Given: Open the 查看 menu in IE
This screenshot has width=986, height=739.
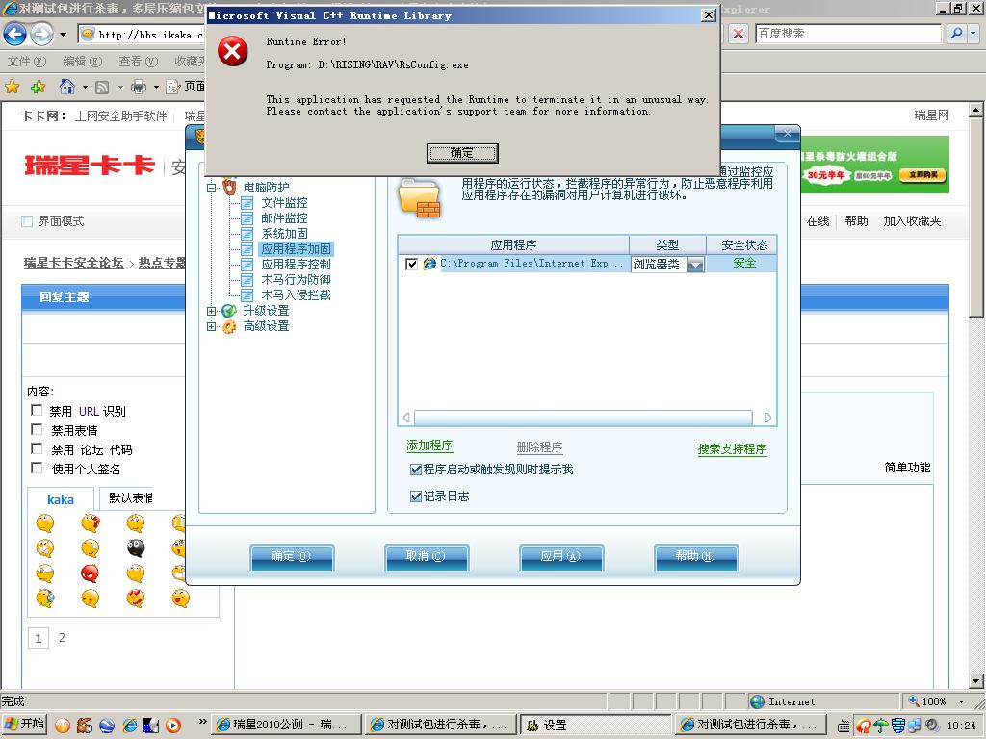Looking at the screenshot, I should point(139,61).
